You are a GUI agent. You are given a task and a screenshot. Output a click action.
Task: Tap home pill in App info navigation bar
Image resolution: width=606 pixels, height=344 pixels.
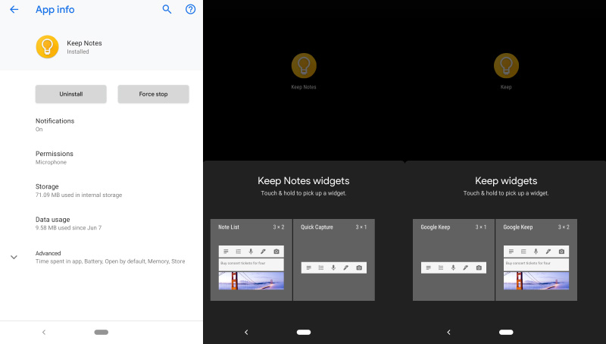pos(102,332)
